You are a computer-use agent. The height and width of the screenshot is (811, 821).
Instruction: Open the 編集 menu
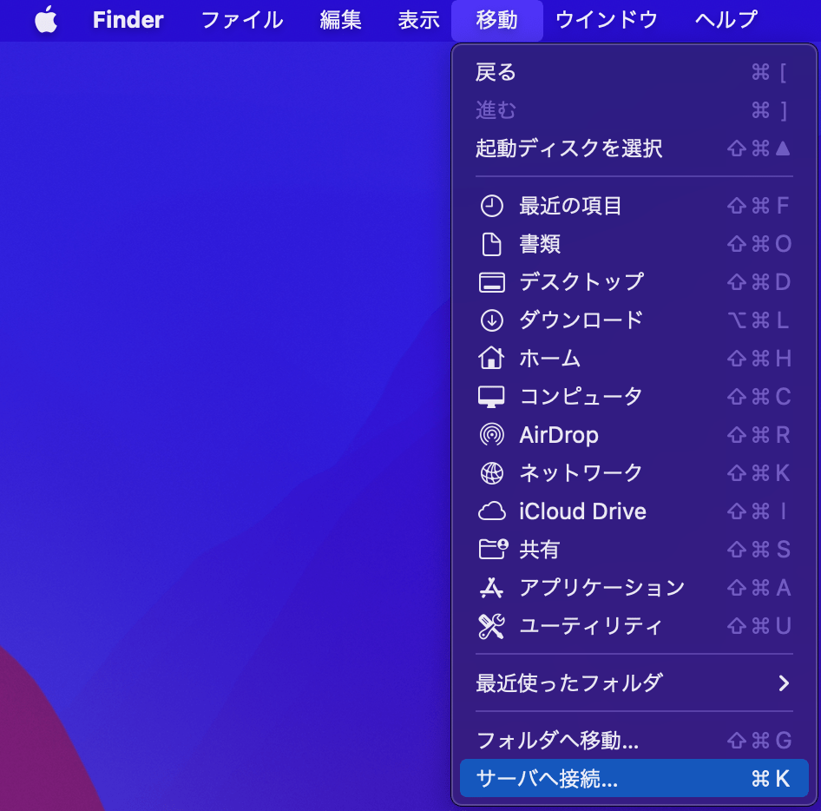340,20
